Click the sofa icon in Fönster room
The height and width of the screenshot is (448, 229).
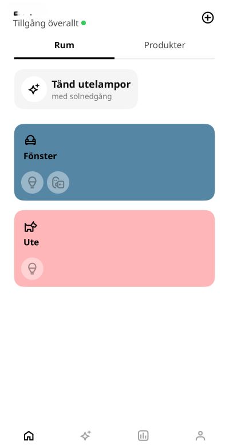(x=30, y=140)
